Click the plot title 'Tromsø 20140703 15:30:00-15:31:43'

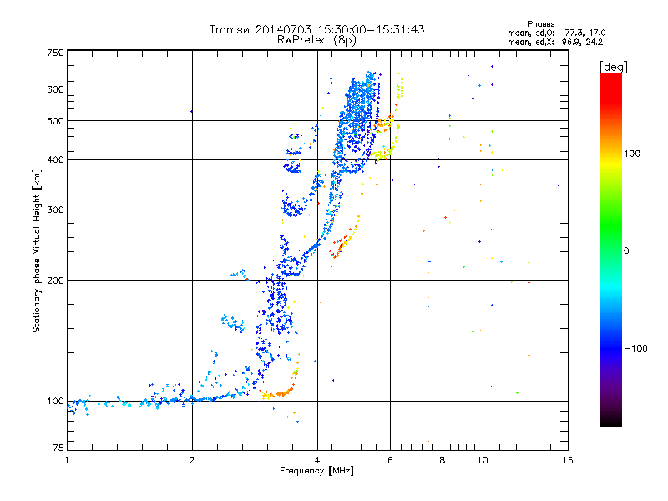[316, 29]
